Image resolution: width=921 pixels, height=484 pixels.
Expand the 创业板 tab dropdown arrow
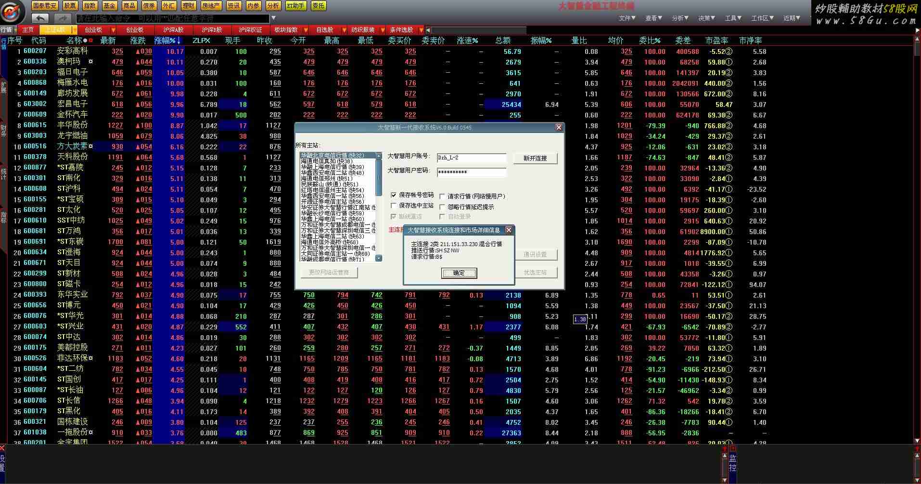point(113,30)
